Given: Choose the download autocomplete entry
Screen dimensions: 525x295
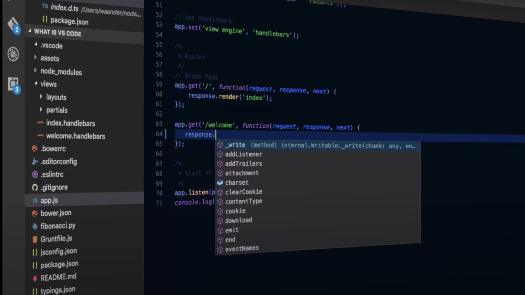Looking at the screenshot, I should tap(238, 220).
